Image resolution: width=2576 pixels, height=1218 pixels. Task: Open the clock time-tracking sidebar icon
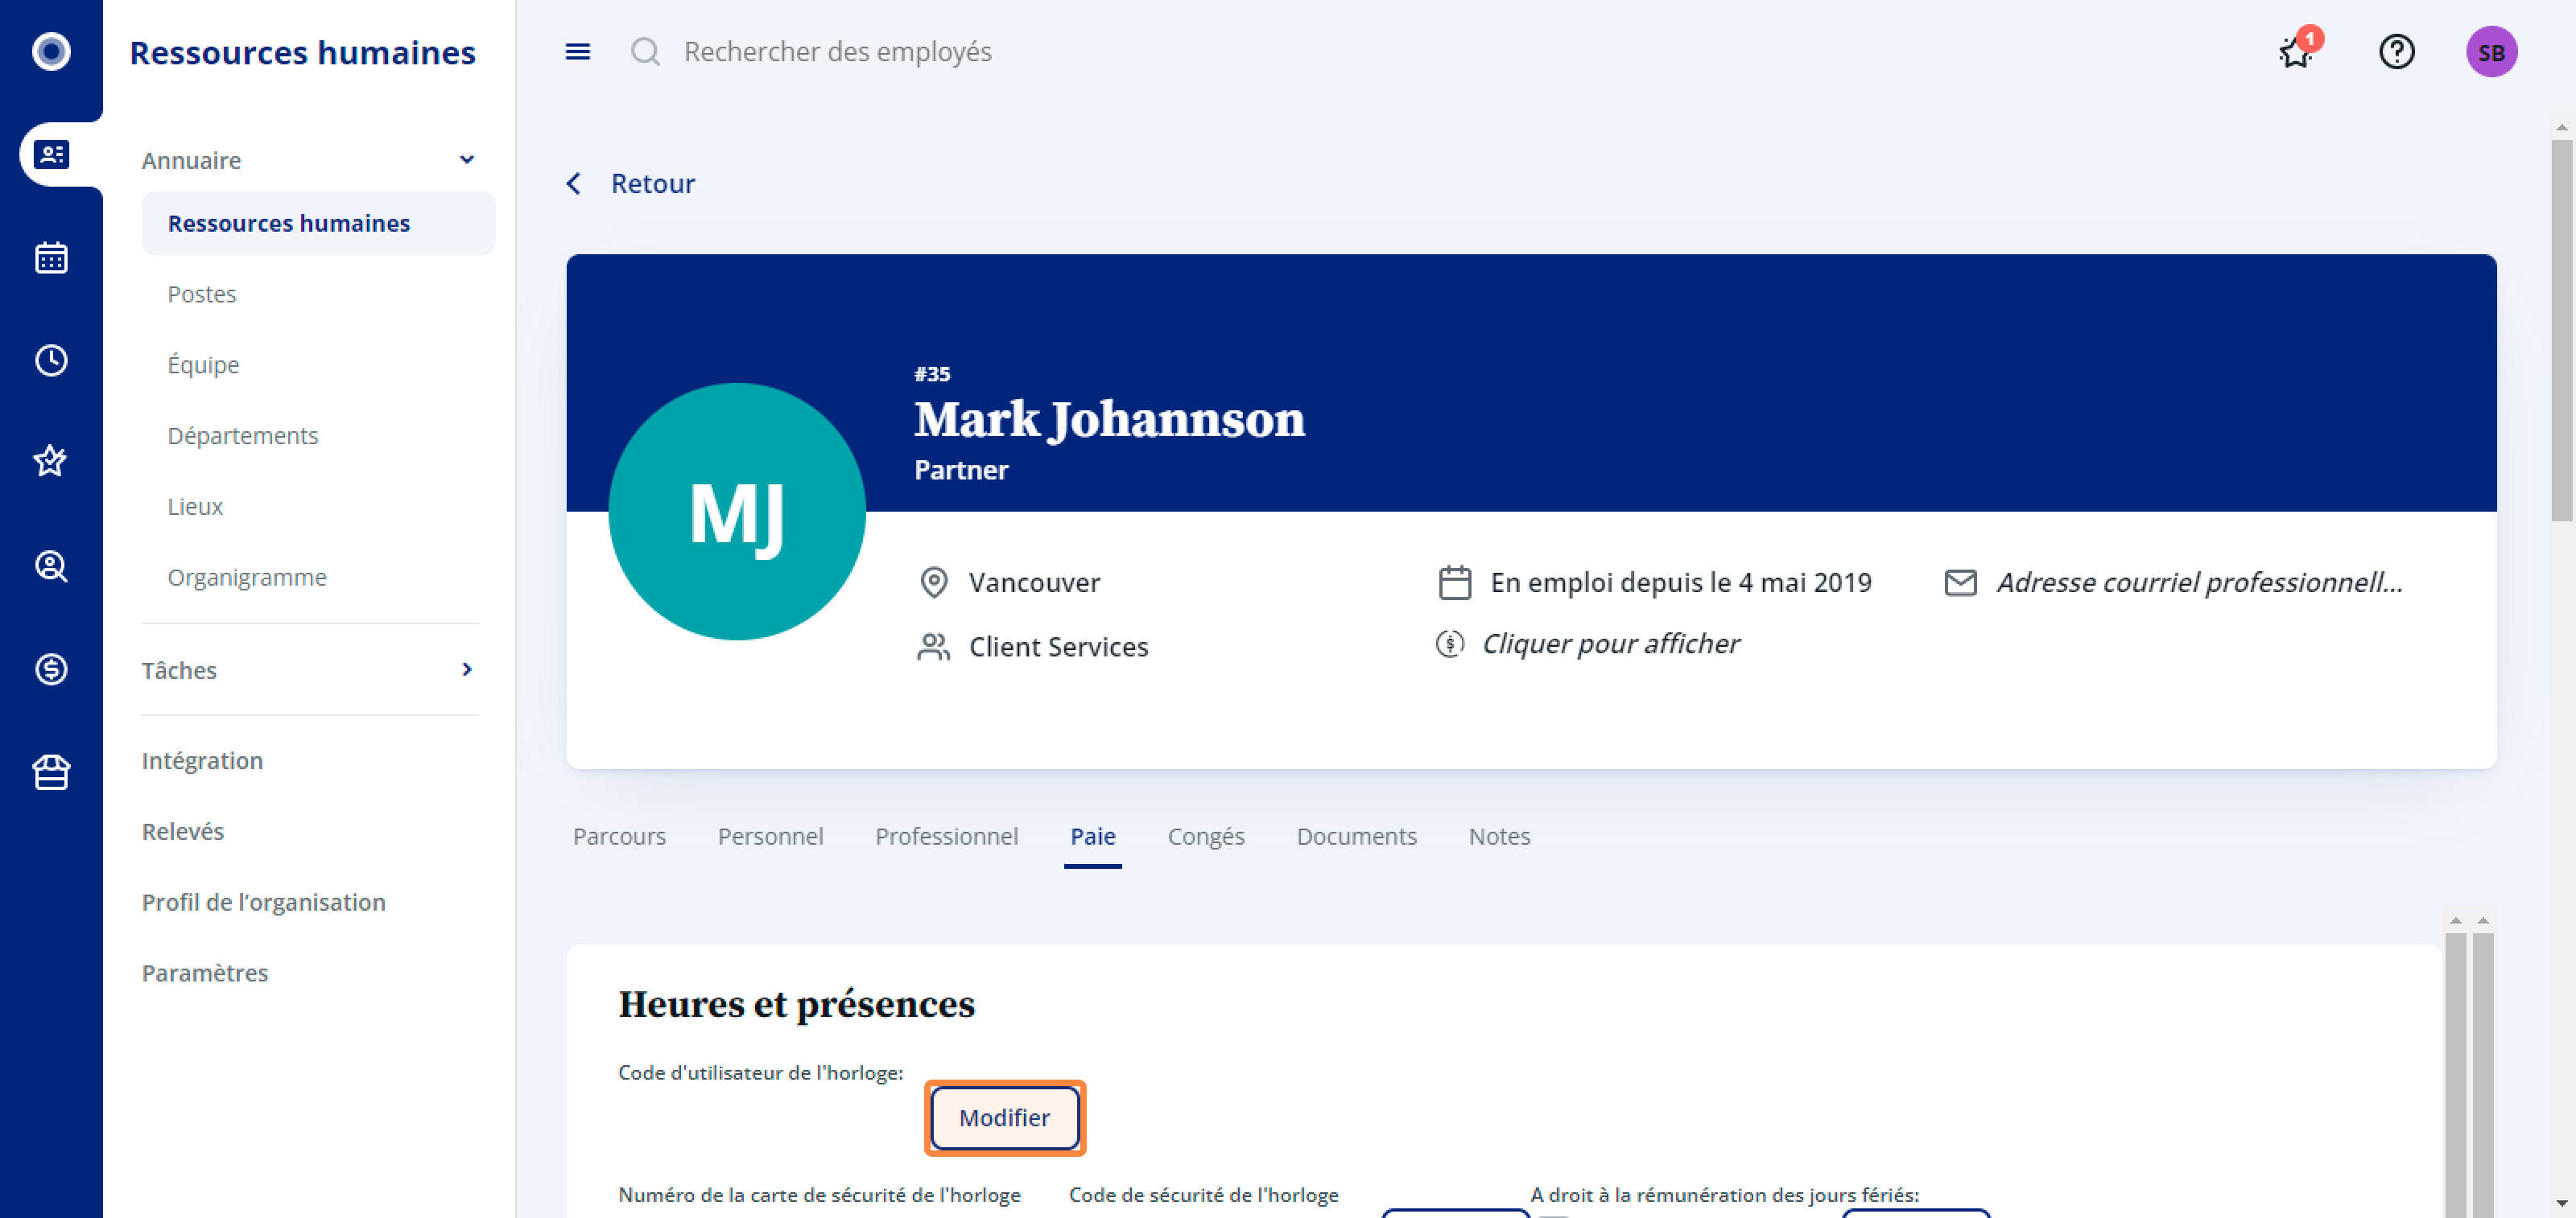[x=51, y=360]
